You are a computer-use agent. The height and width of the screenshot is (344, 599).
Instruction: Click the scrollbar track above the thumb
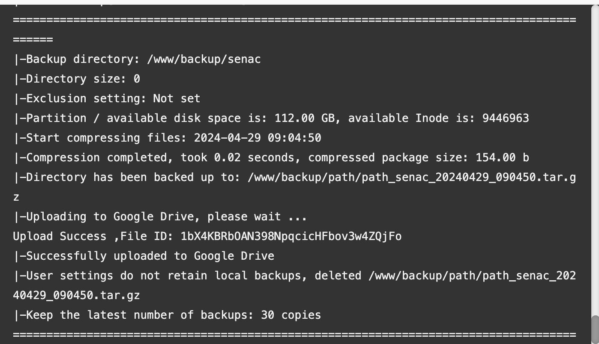click(595, 163)
